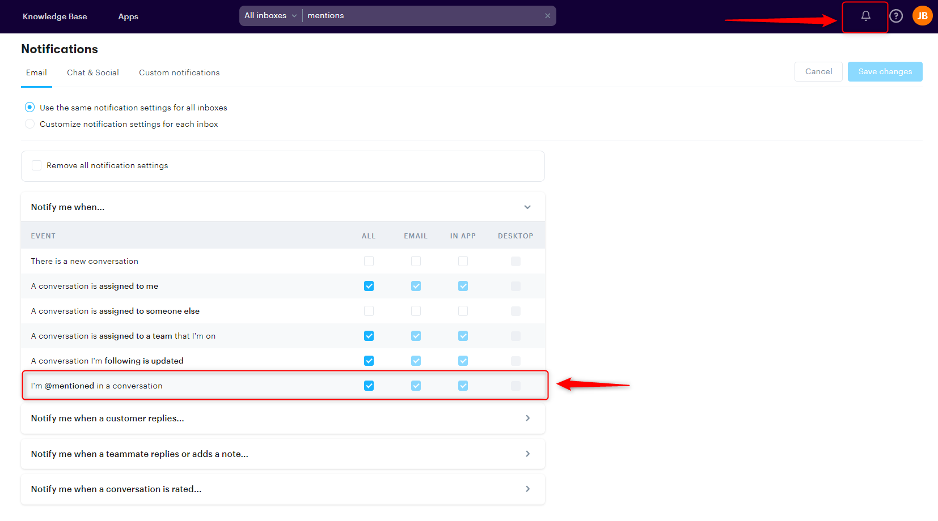Viewport: 938px width, 521px height.
Task: Click 'There is a new conversation' text
Action: [x=84, y=261]
